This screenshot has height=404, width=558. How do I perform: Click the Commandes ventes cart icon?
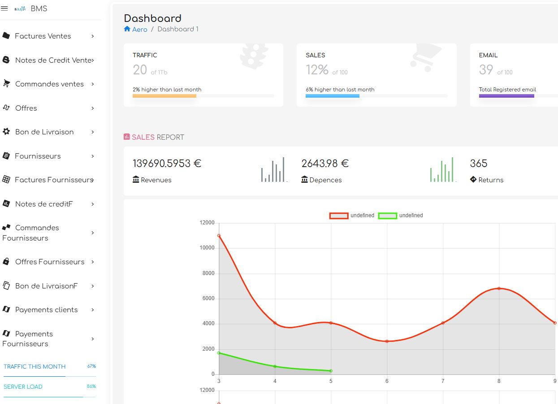click(x=6, y=84)
